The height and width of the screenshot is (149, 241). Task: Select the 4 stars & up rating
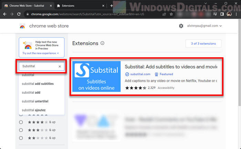pyautogui.click(x=21, y=122)
